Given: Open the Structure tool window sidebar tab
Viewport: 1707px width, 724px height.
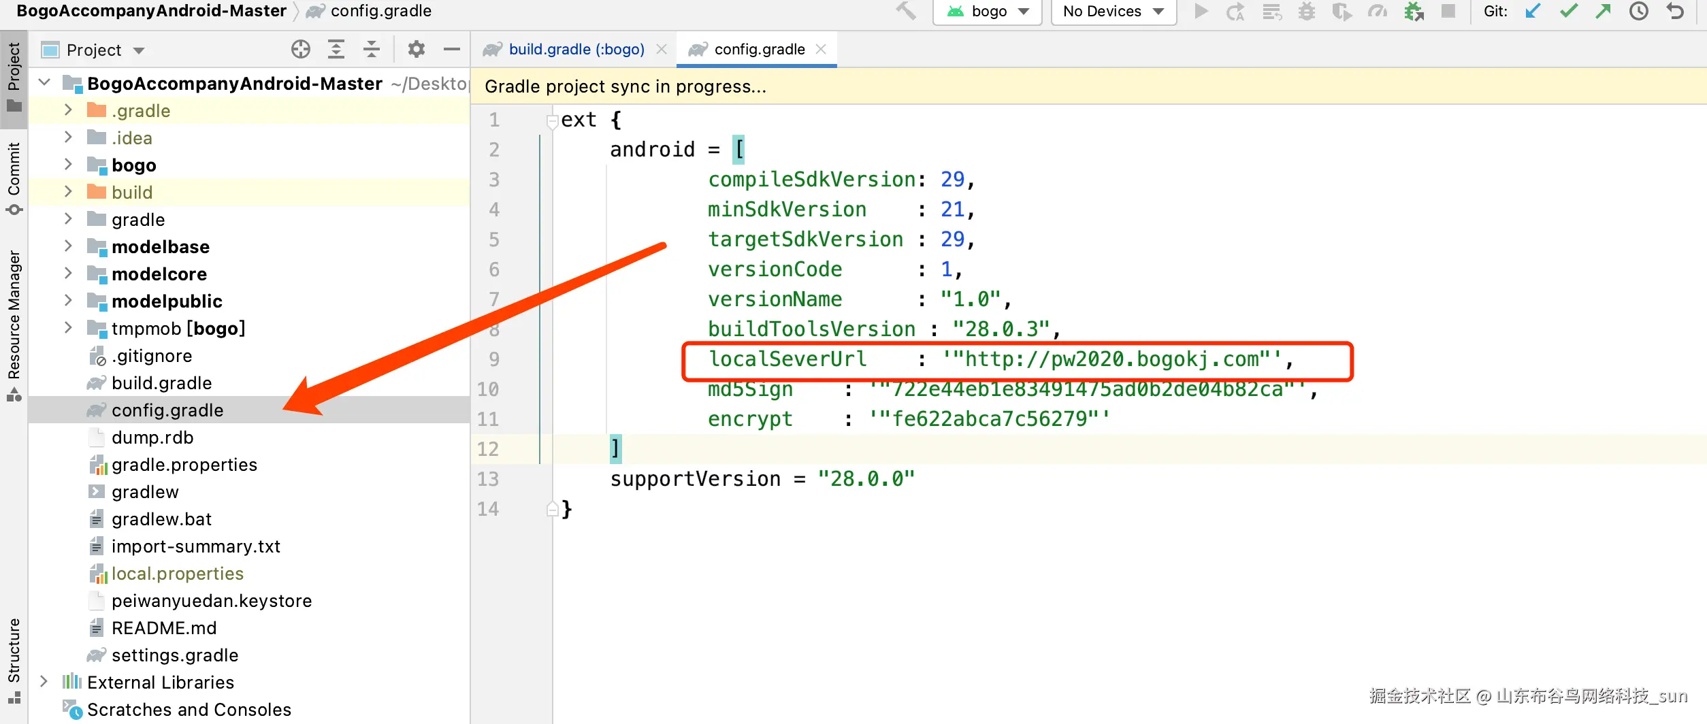Looking at the screenshot, I should coord(14,661).
